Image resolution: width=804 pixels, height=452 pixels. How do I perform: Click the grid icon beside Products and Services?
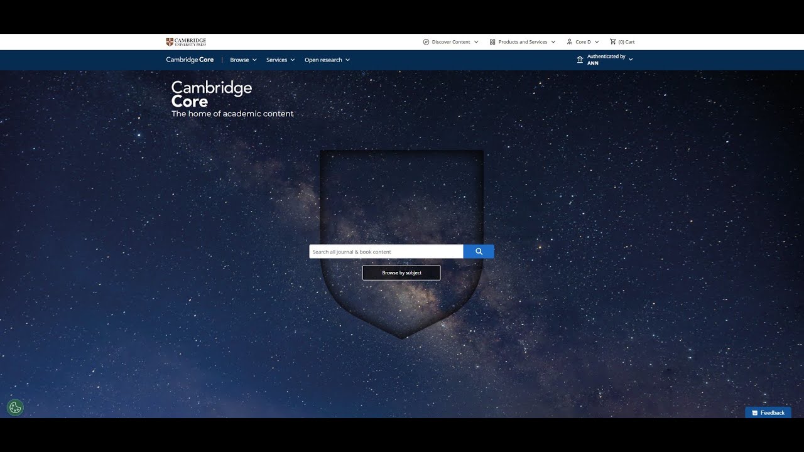coord(492,42)
